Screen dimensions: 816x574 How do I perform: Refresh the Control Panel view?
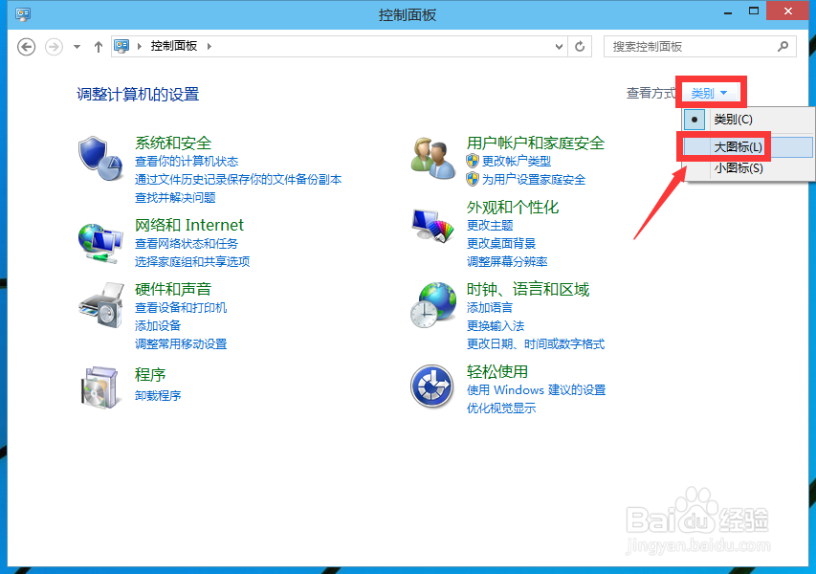coord(580,47)
